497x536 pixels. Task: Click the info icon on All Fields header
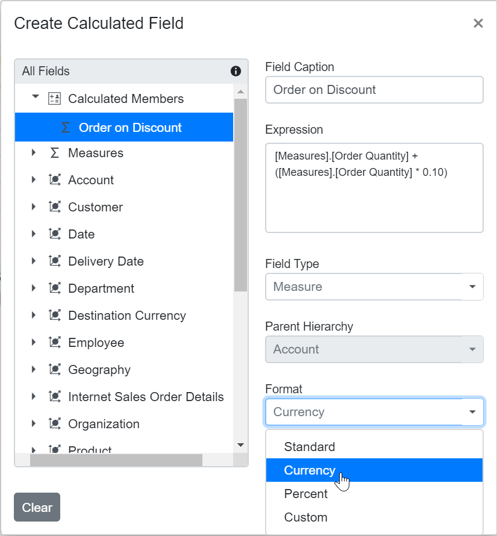tap(236, 71)
